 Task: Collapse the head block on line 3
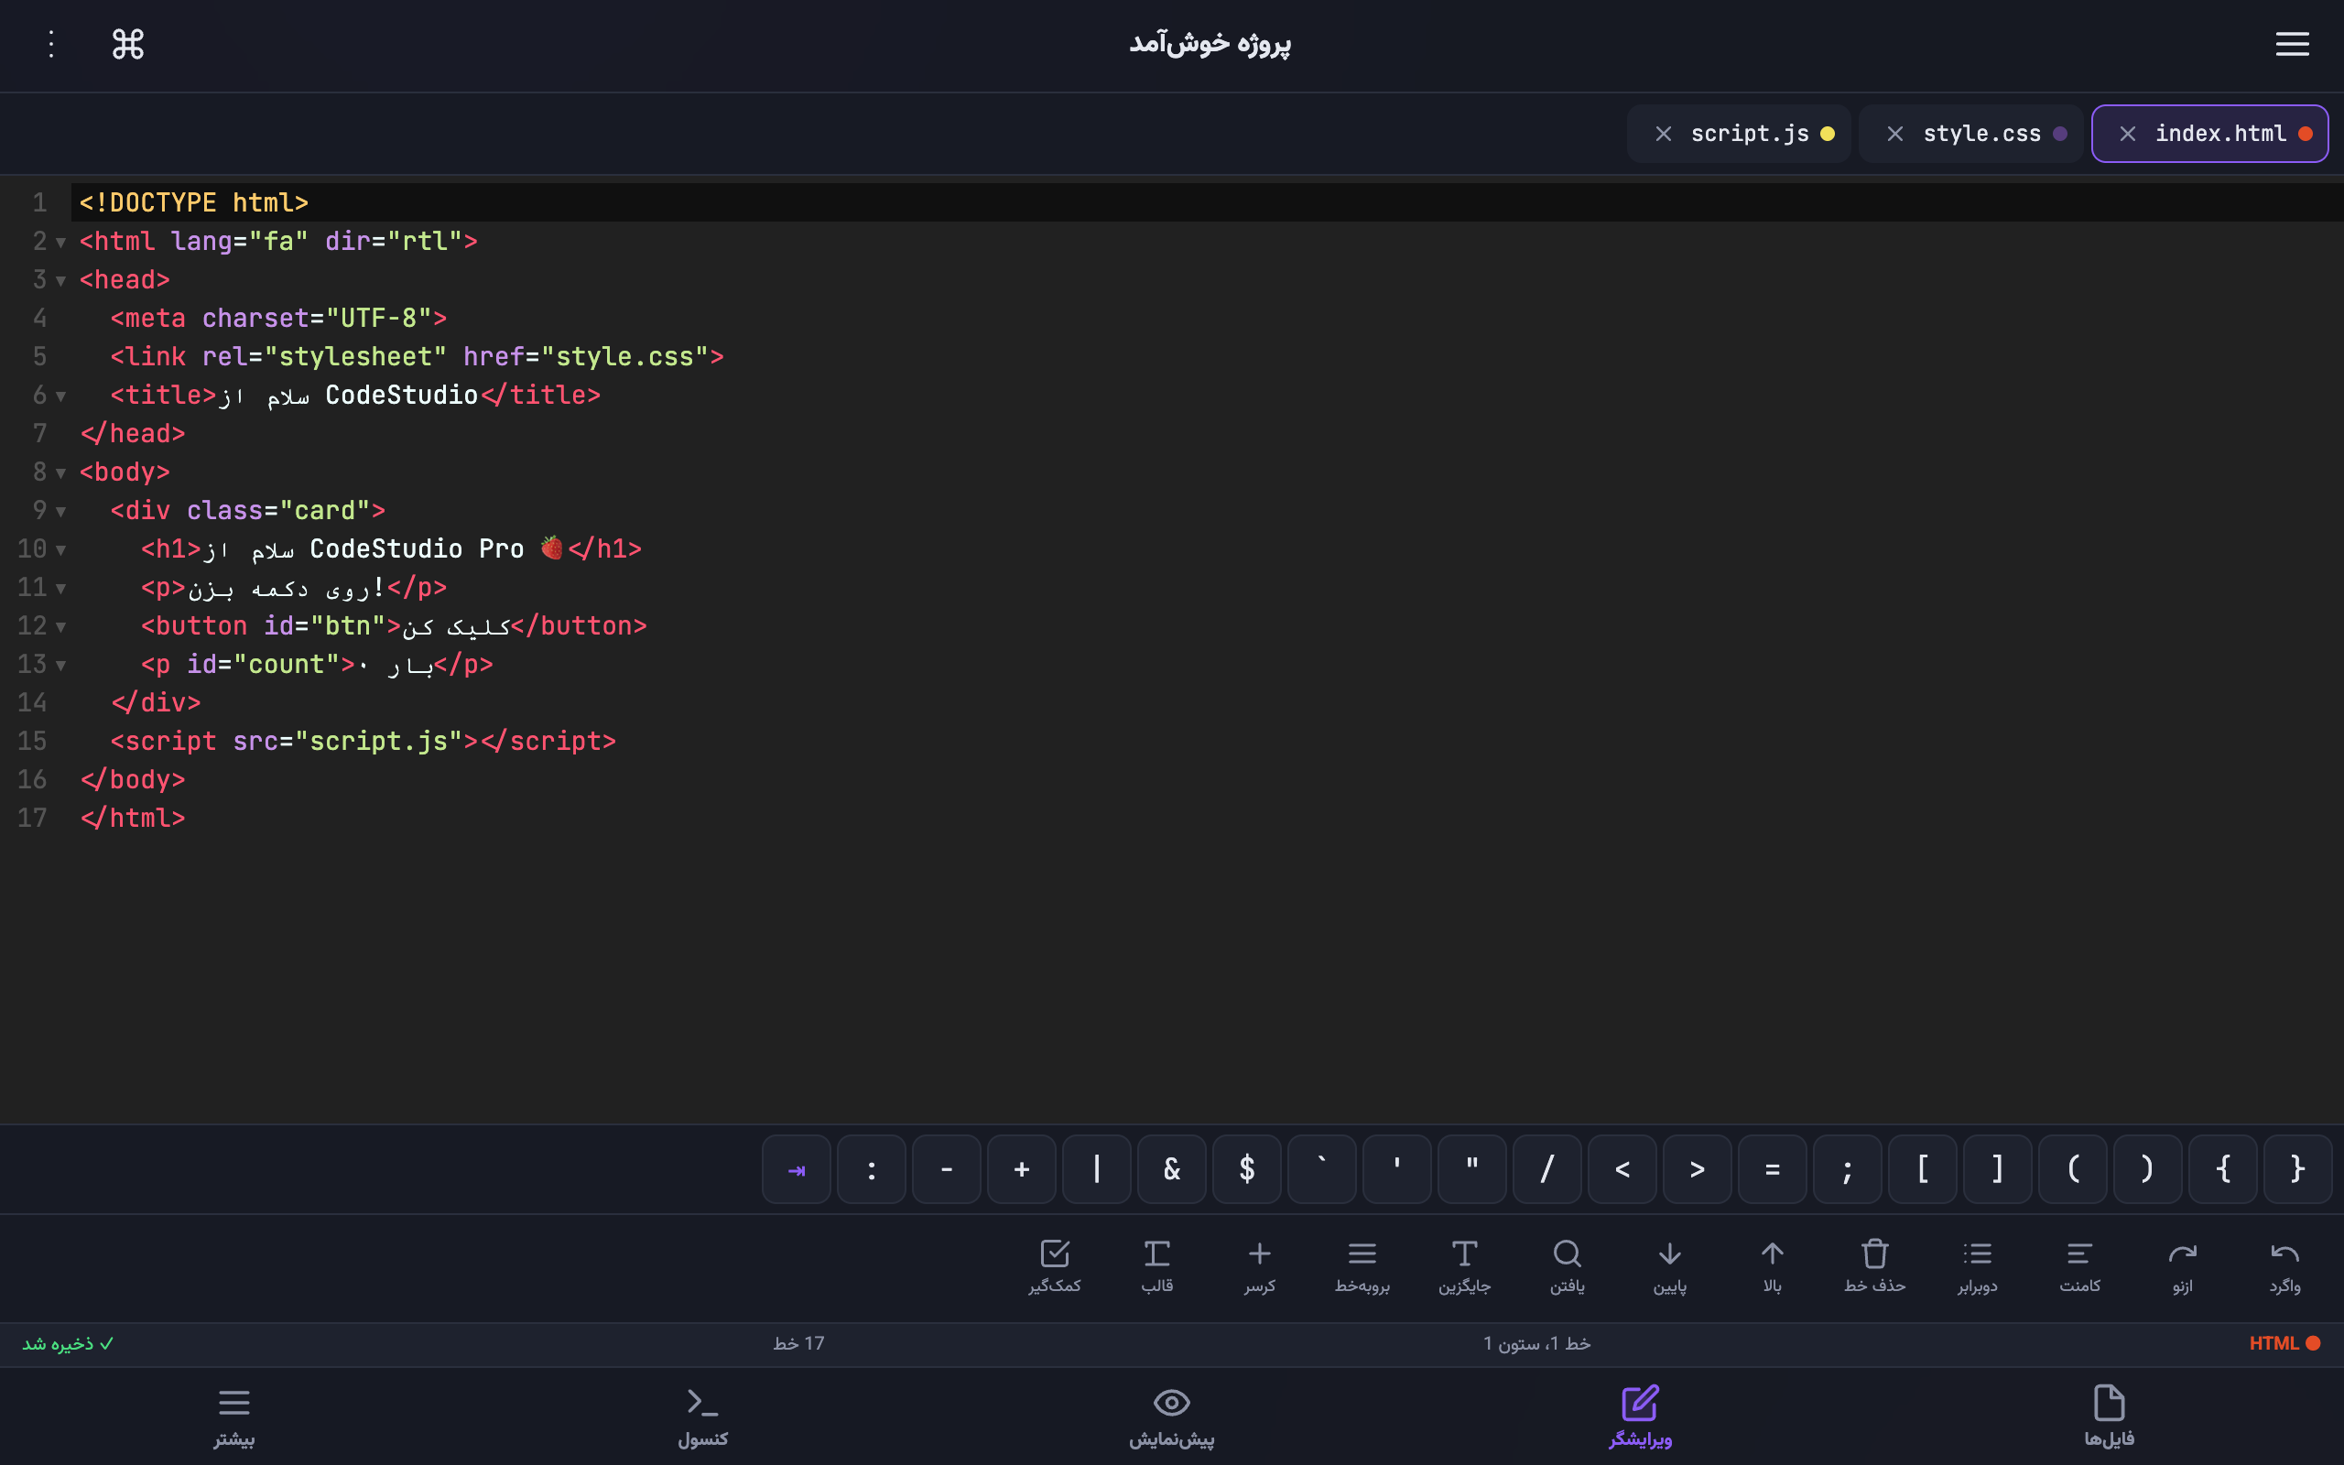click(x=61, y=281)
